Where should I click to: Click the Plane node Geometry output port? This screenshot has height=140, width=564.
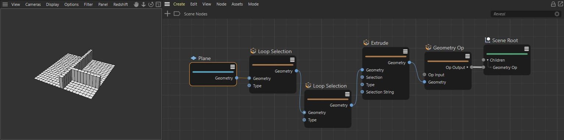click(237, 78)
